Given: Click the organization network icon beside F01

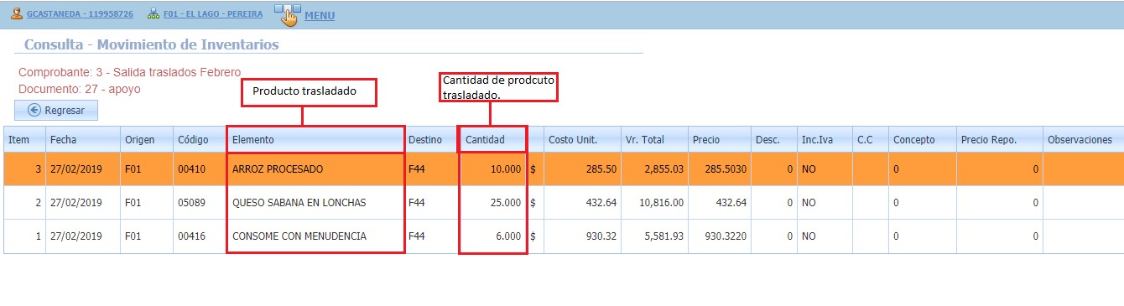Looking at the screenshot, I should coord(154,14).
